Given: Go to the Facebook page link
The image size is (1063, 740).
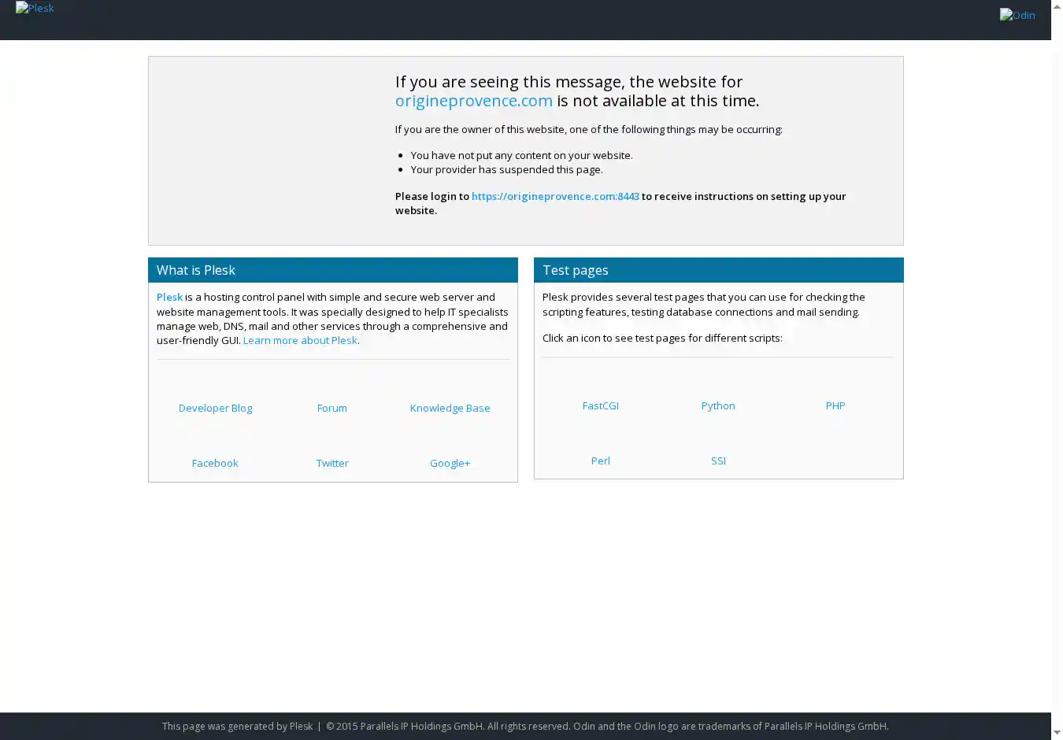Looking at the screenshot, I should click(x=215, y=463).
